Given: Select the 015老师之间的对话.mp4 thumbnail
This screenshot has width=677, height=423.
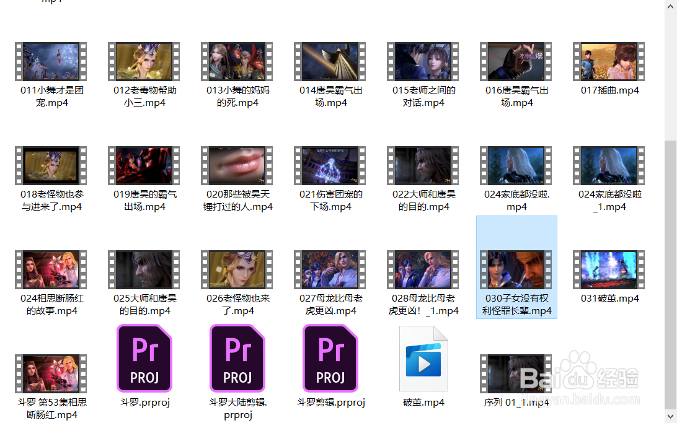Looking at the screenshot, I should (423, 62).
